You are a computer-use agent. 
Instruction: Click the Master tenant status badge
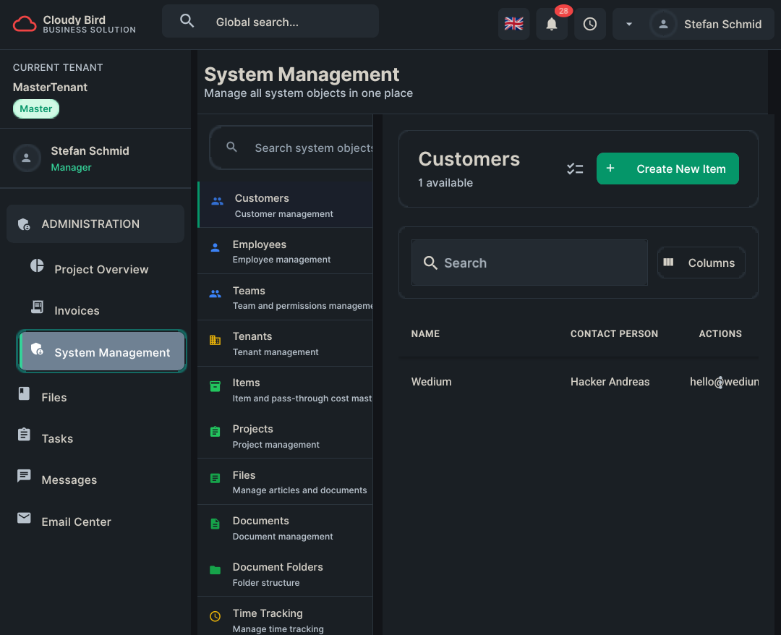(x=35, y=108)
